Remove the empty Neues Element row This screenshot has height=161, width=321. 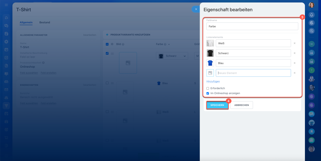coord(295,73)
